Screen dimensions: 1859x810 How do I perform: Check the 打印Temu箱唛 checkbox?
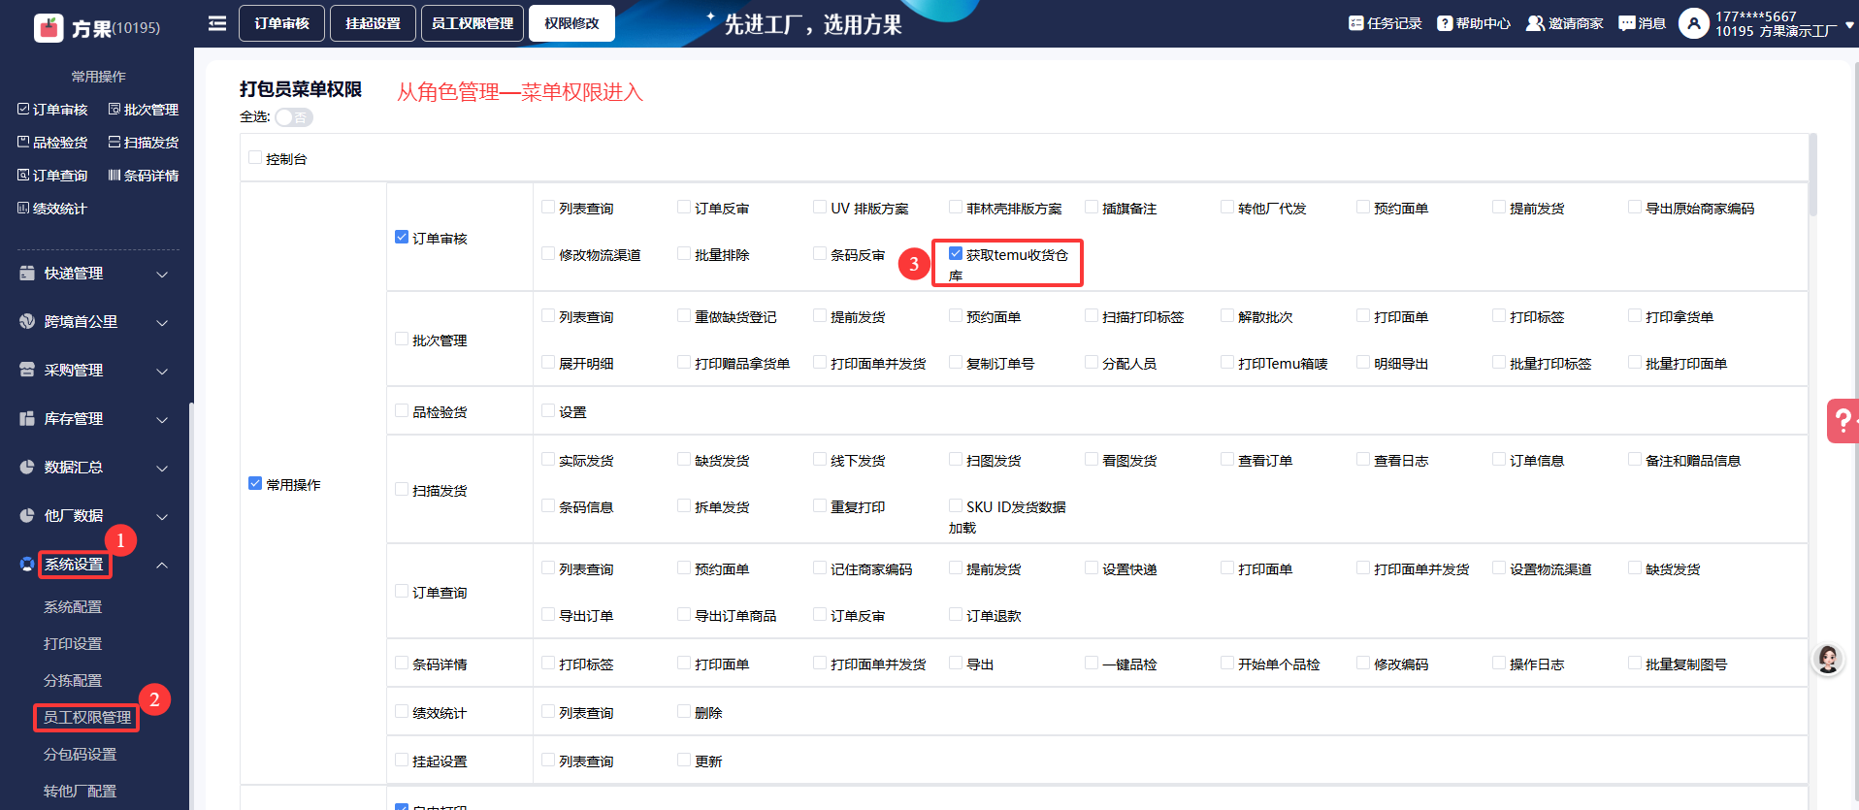(x=1227, y=362)
